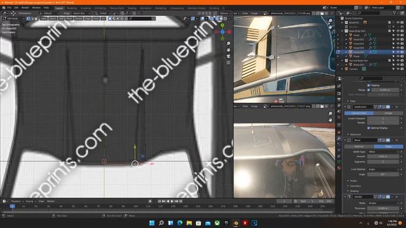
Task: Collapse the Second Body Part collection
Action: tap(343, 61)
